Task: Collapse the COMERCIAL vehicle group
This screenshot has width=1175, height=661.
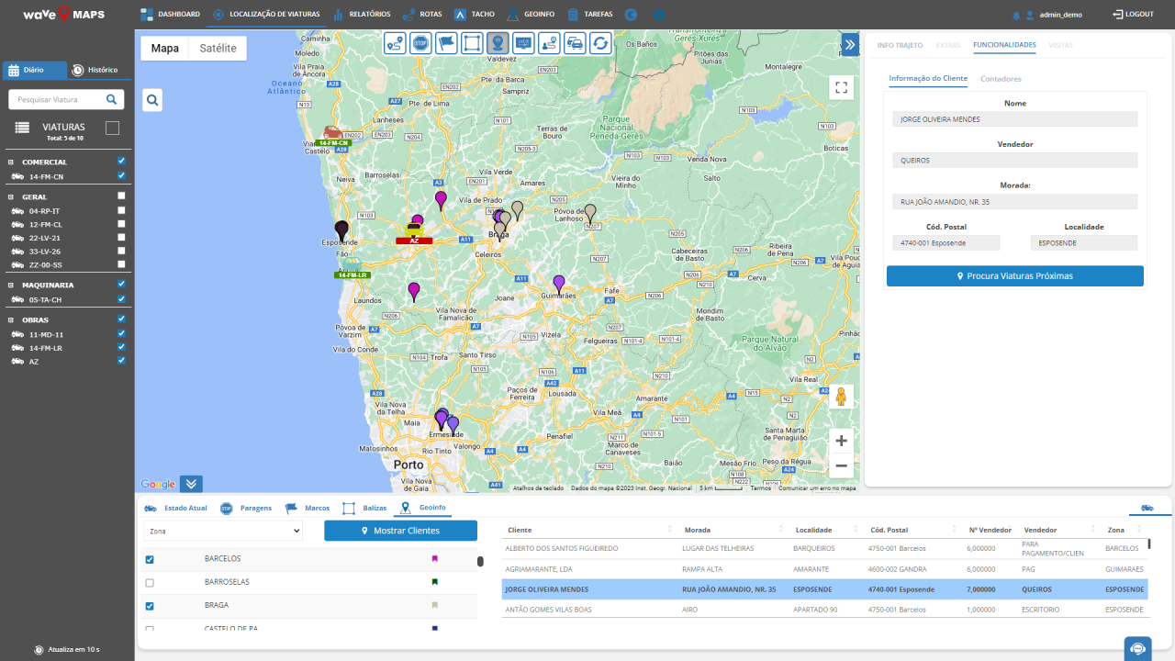Action: click(x=11, y=162)
